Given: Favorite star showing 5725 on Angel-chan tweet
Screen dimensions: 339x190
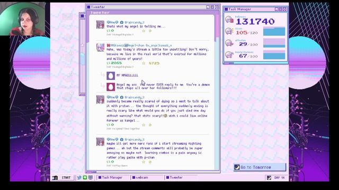Looking at the screenshot, I should 144,63.
